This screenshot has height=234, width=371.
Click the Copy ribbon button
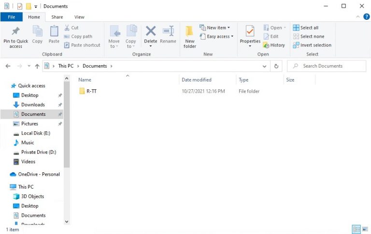click(x=37, y=35)
